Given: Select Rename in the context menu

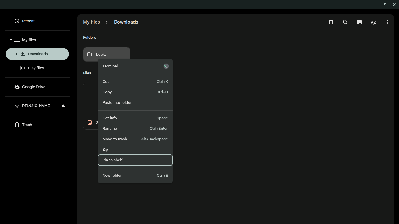Looking at the screenshot, I should point(135,129).
